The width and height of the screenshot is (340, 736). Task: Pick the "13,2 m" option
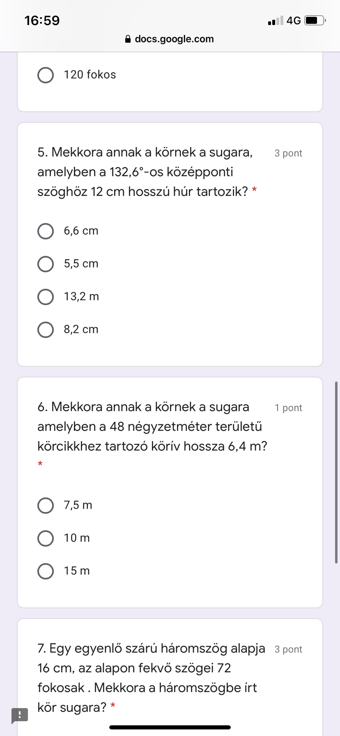click(x=46, y=297)
